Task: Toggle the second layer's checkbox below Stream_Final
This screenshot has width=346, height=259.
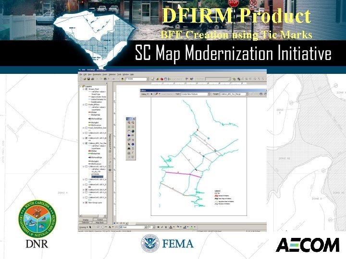Action: 86,105
